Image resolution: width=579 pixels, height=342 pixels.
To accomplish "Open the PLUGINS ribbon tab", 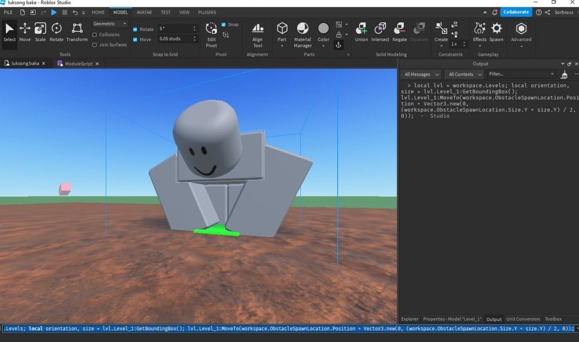I will click(207, 12).
